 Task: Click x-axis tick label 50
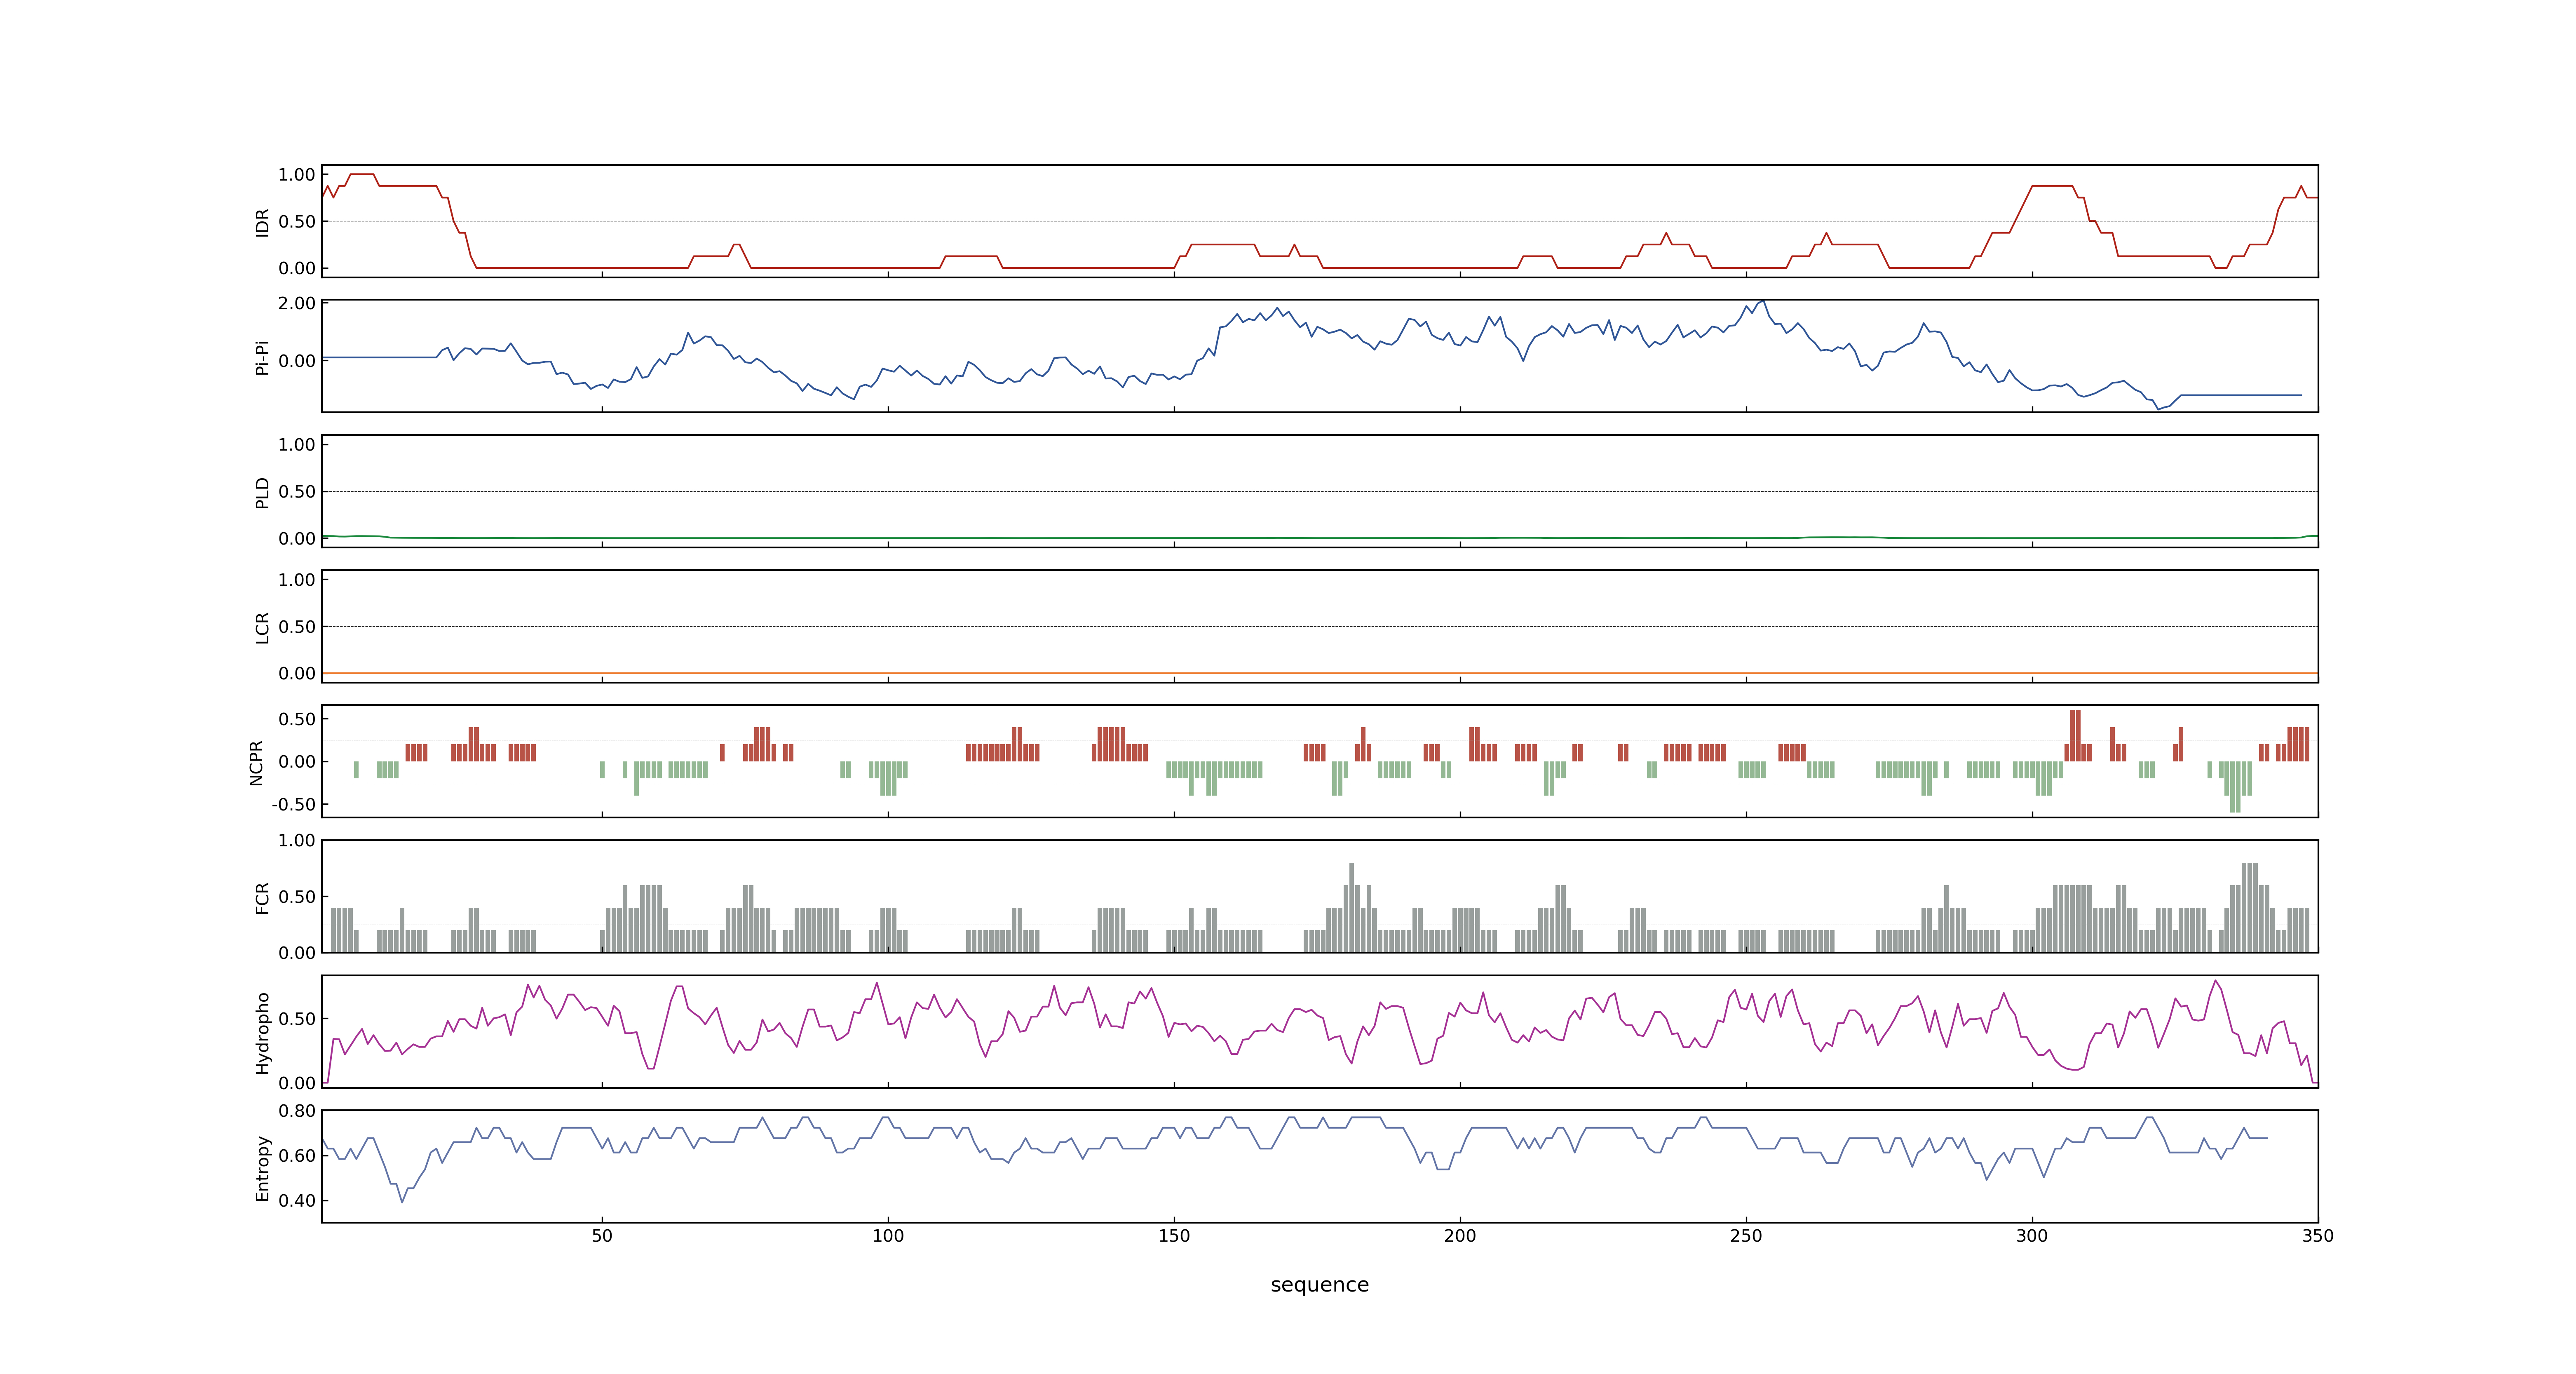point(602,1236)
